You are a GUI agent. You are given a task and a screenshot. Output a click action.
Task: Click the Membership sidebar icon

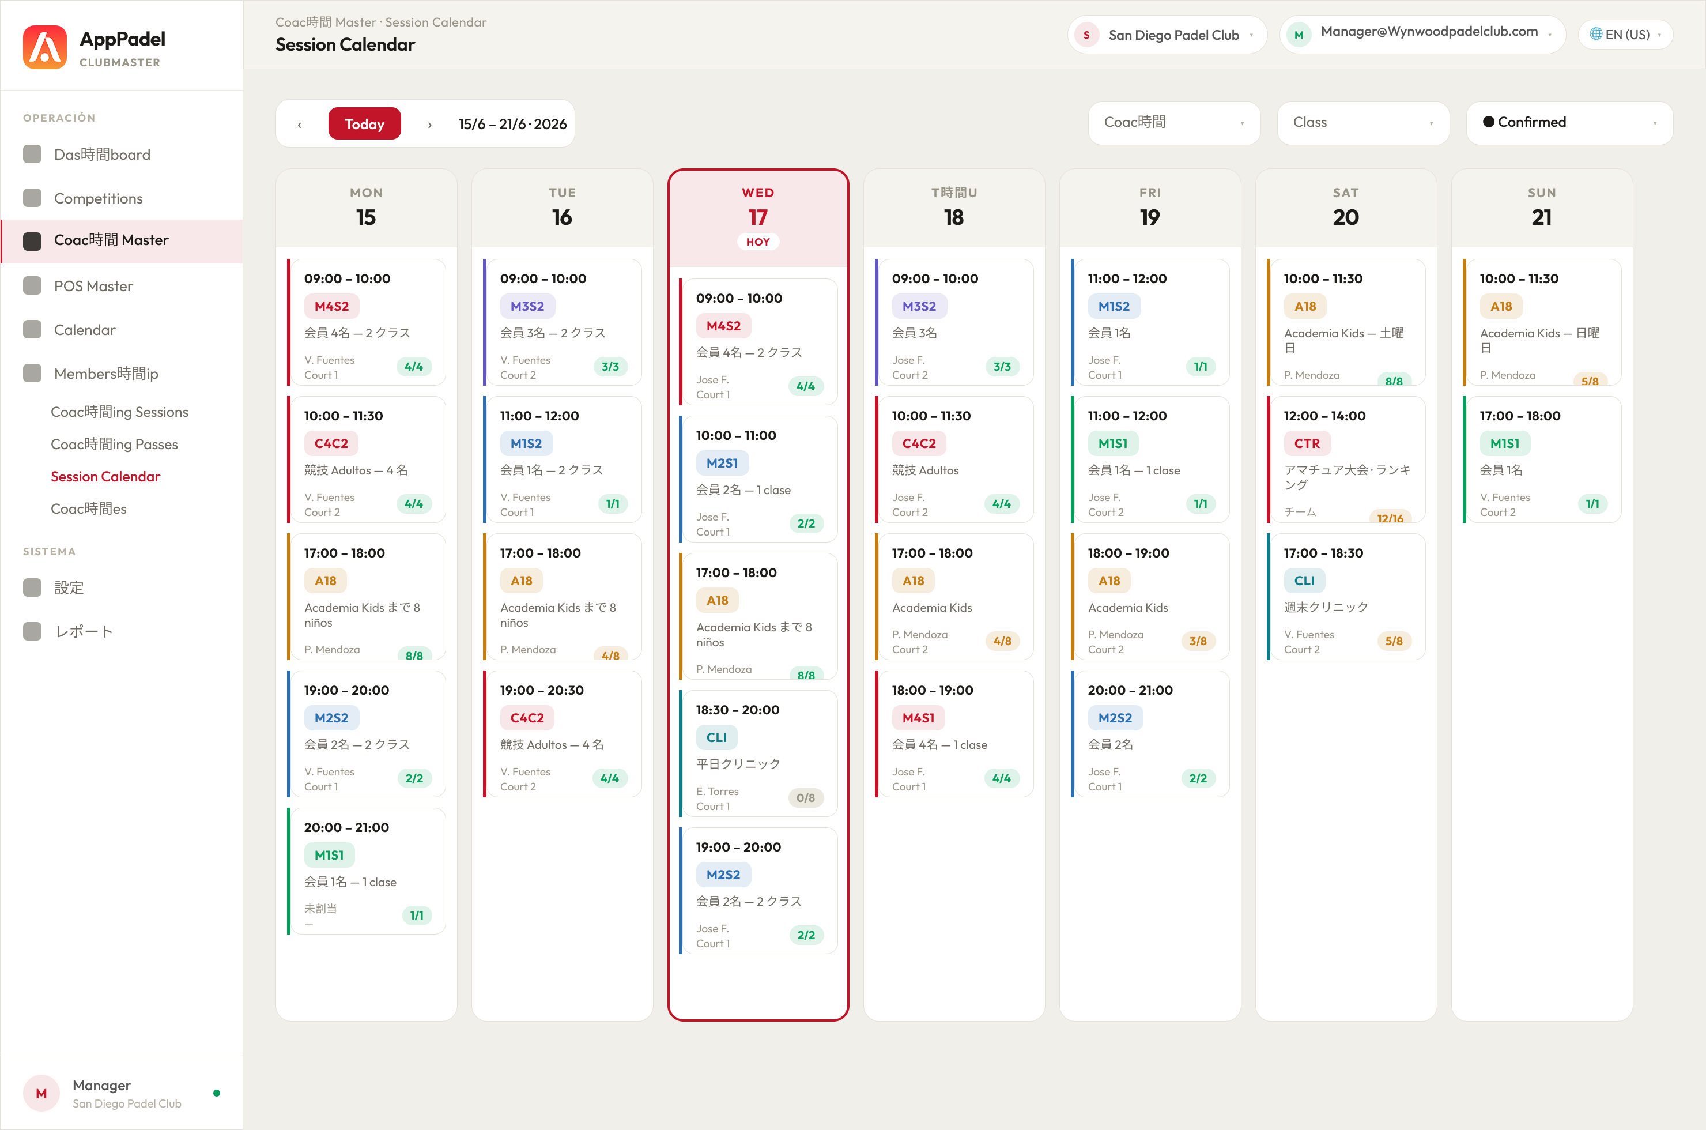click(32, 374)
